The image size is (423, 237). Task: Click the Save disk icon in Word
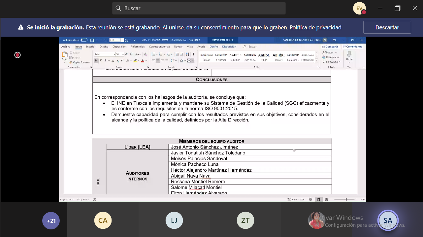pos(92,40)
